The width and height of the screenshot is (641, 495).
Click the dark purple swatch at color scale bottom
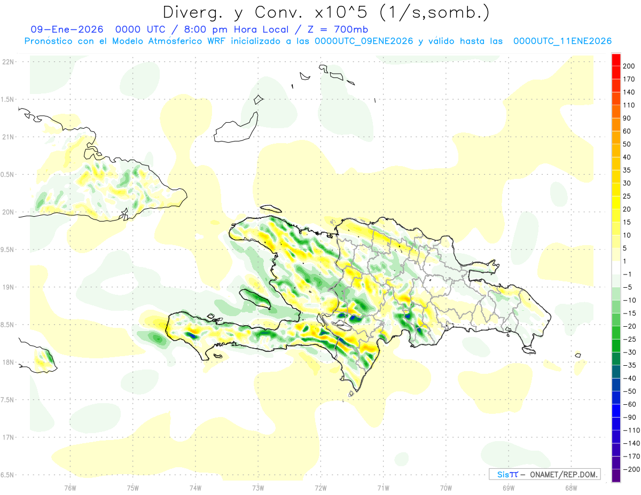pos(616,475)
